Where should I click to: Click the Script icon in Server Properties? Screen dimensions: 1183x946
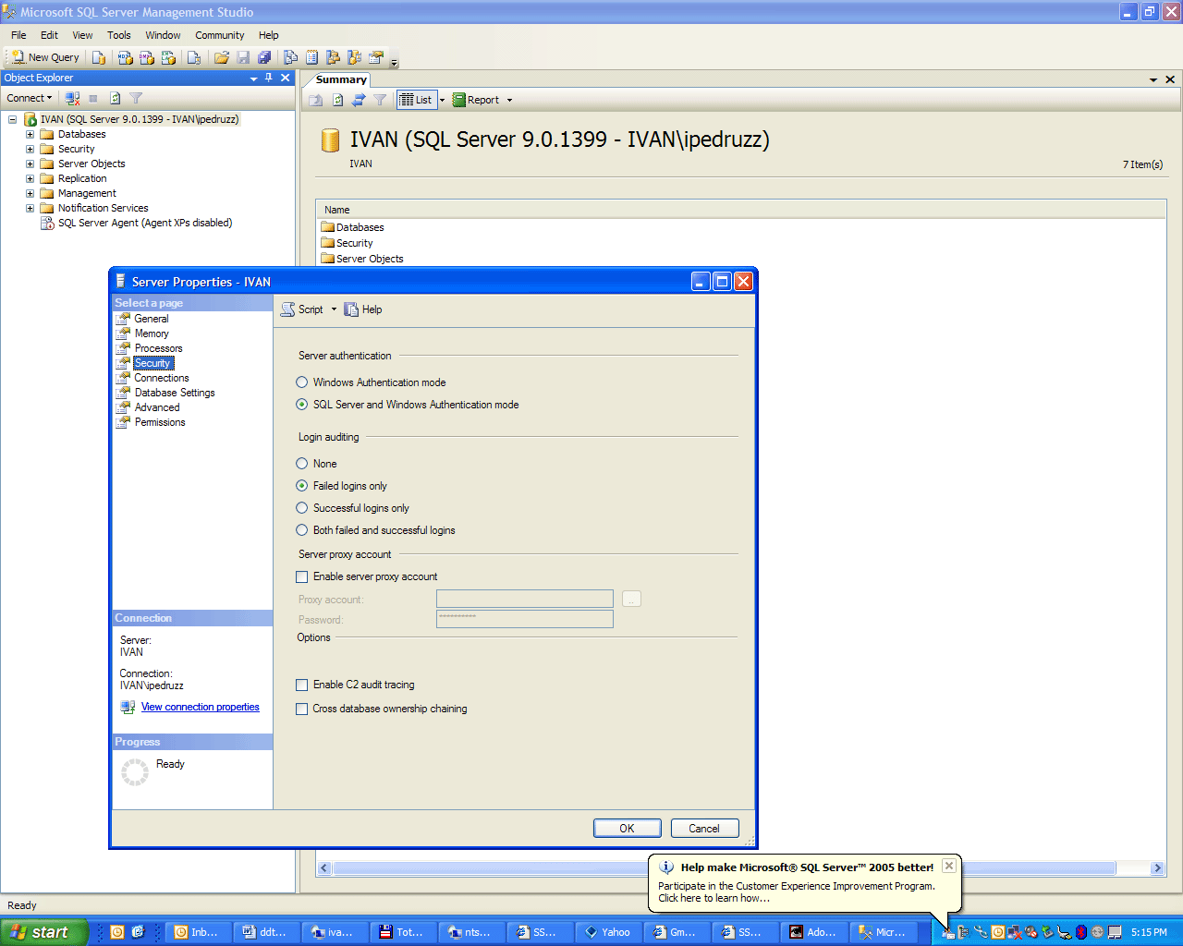(288, 309)
